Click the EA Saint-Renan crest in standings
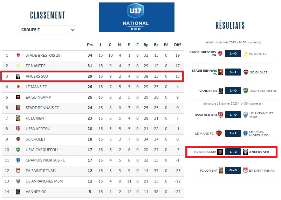The width and height of the screenshot is (281, 200). (18, 171)
